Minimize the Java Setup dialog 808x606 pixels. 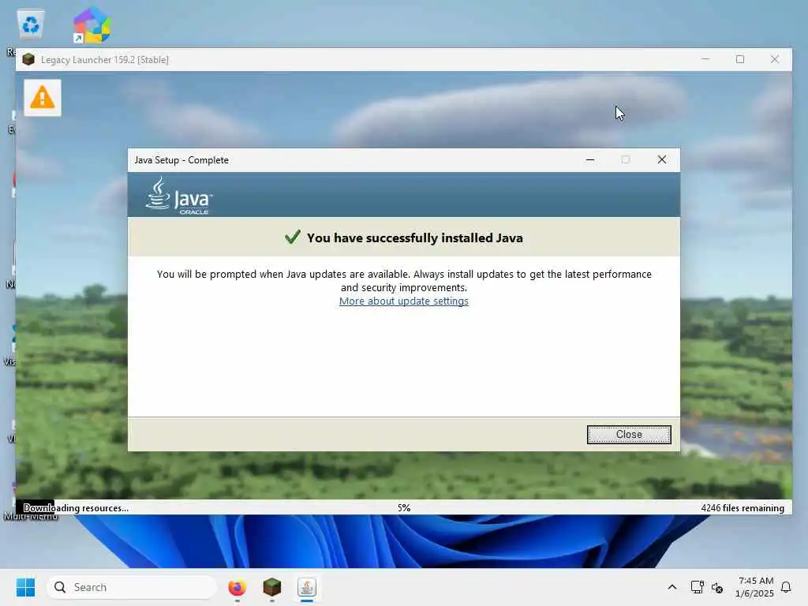(590, 159)
